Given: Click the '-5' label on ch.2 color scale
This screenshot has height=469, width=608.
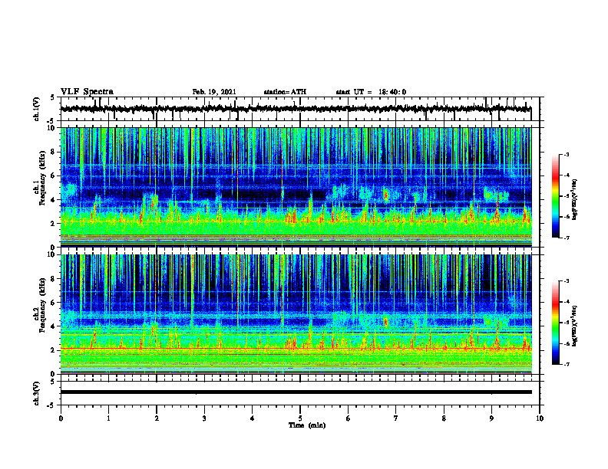Looking at the screenshot, I should point(566,323).
